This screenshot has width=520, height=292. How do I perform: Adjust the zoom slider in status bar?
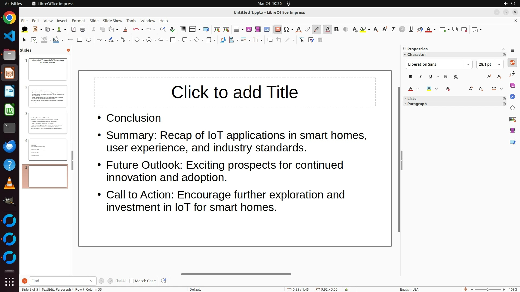tap(487, 290)
